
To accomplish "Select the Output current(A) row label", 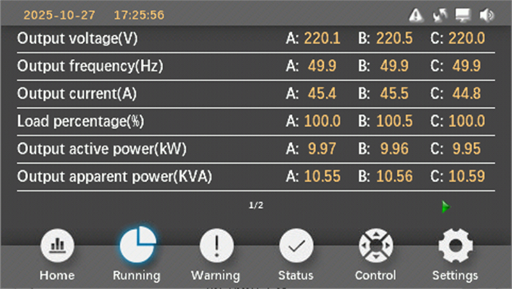I will (77, 94).
